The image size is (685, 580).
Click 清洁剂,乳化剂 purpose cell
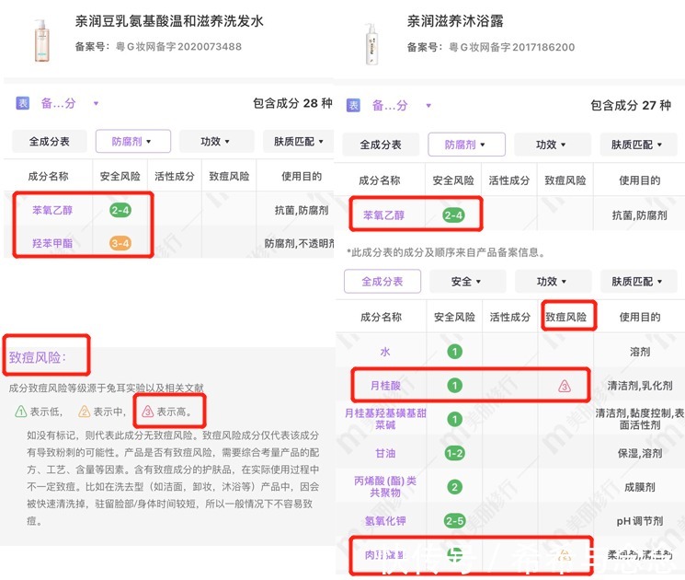(640, 386)
